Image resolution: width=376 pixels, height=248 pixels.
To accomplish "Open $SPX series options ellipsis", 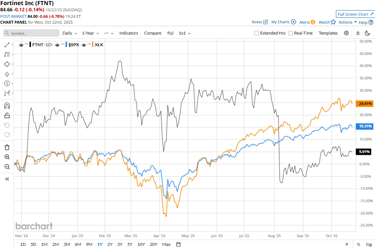I will click(62, 44).
